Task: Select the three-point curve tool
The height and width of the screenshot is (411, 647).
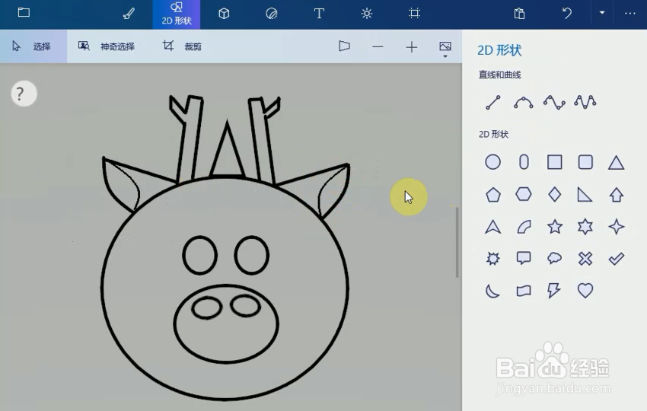Action: tap(523, 102)
